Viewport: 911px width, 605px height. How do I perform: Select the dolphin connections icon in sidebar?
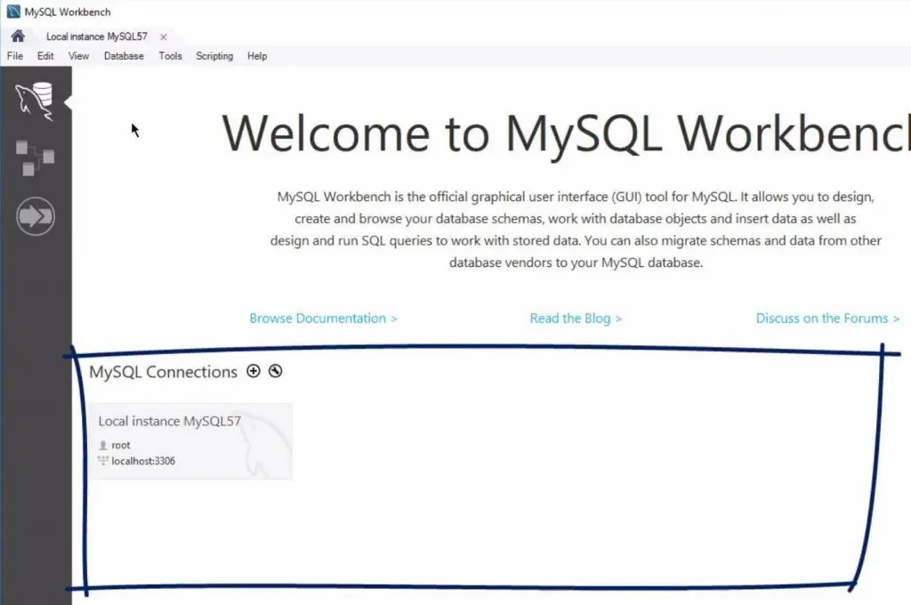click(x=36, y=101)
